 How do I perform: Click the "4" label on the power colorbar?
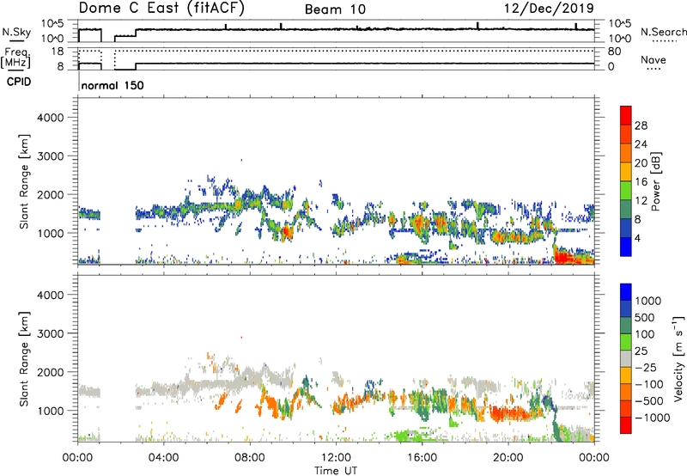pos(638,239)
